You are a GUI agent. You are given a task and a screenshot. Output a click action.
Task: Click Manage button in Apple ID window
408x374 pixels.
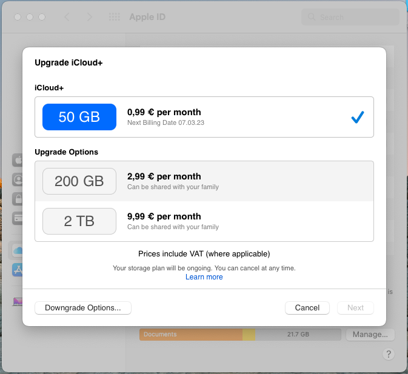370,334
